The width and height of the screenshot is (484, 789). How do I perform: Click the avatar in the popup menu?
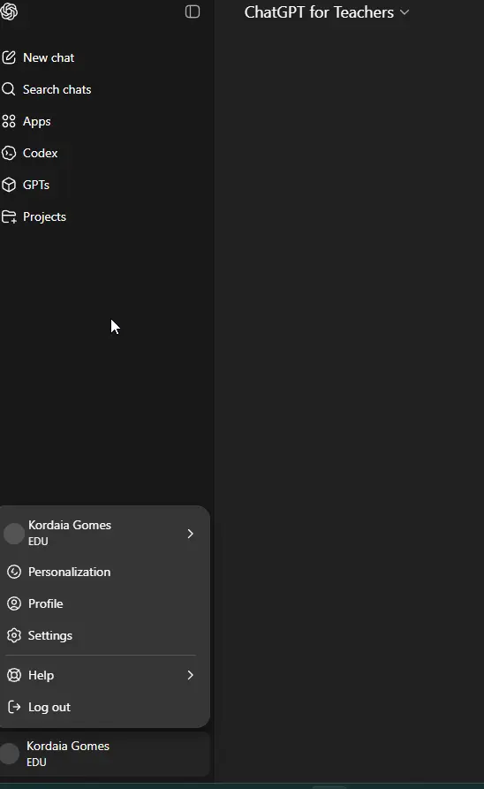click(x=14, y=534)
